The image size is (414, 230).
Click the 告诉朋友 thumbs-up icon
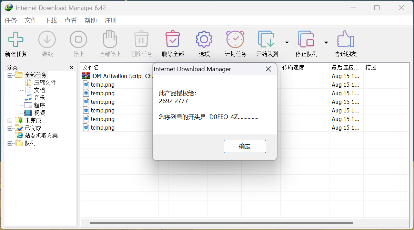[345, 39]
